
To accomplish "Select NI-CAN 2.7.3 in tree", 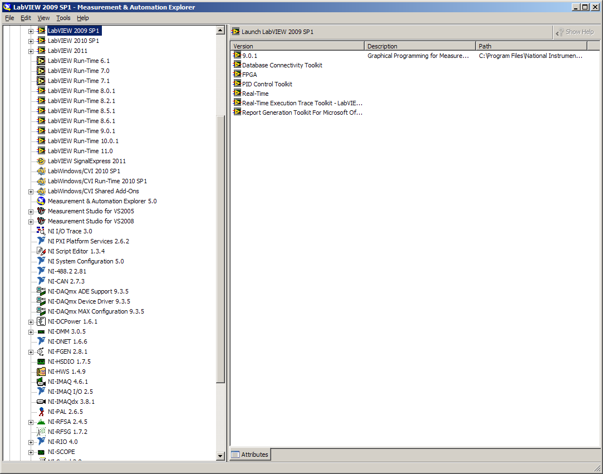I will point(66,281).
